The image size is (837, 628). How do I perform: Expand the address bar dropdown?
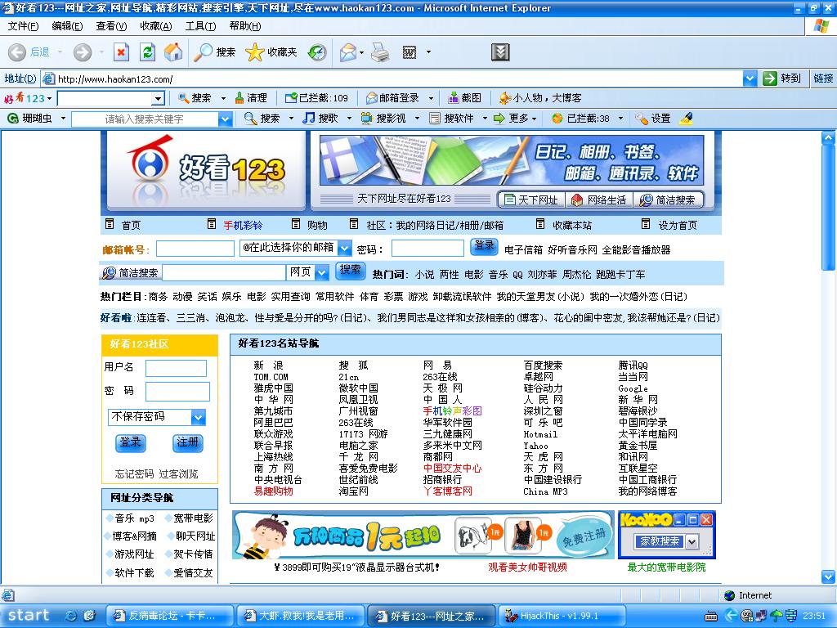click(750, 78)
